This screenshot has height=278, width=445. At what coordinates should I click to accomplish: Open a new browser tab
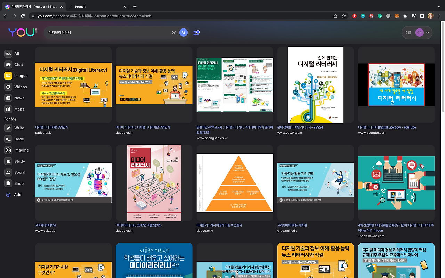tap(135, 7)
